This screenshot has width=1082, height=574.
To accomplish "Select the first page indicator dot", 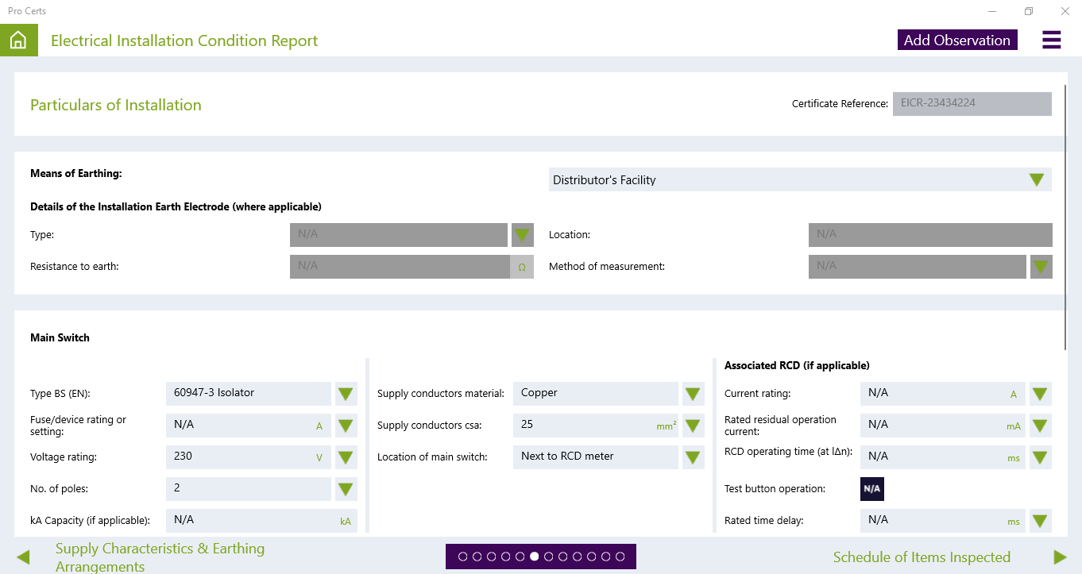I will click(463, 557).
